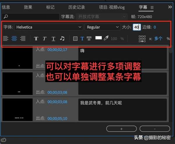Image resolution: width=175 pixels, height=144 pixels.
Task: Open the white color swatch
Action: 99,38
